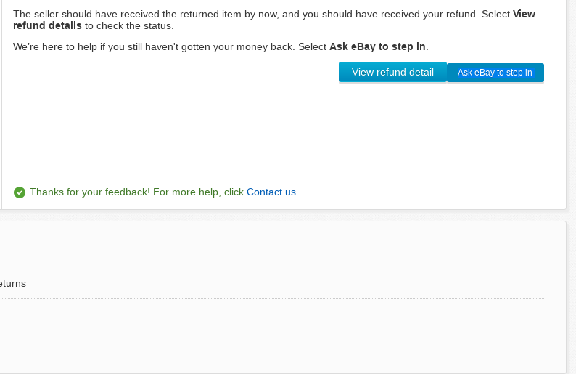
Task: Click the 'For more help, click' text
Action: point(198,192)
